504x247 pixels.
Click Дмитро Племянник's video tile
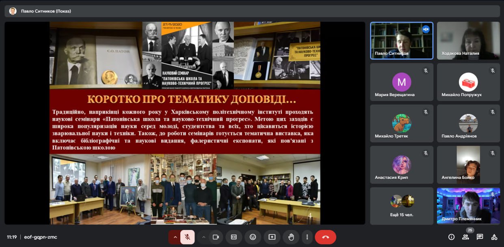468,206
